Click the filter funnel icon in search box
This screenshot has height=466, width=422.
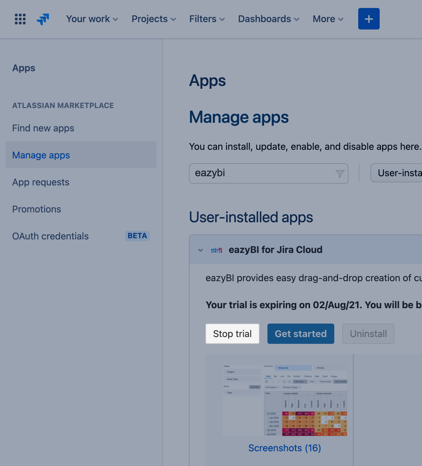coord(340,174)
